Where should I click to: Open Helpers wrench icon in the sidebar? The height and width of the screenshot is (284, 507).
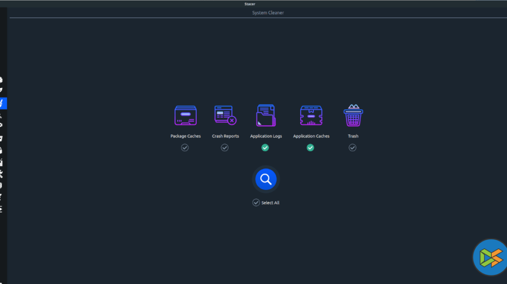(x=2, y=174)
